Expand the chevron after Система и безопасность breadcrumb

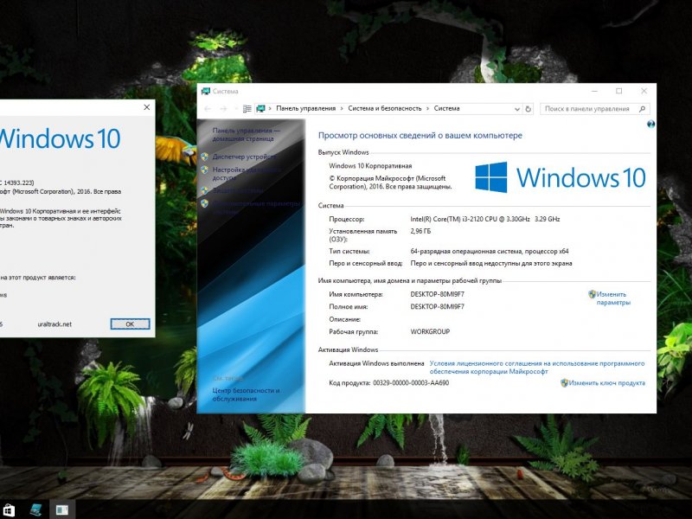427,109
